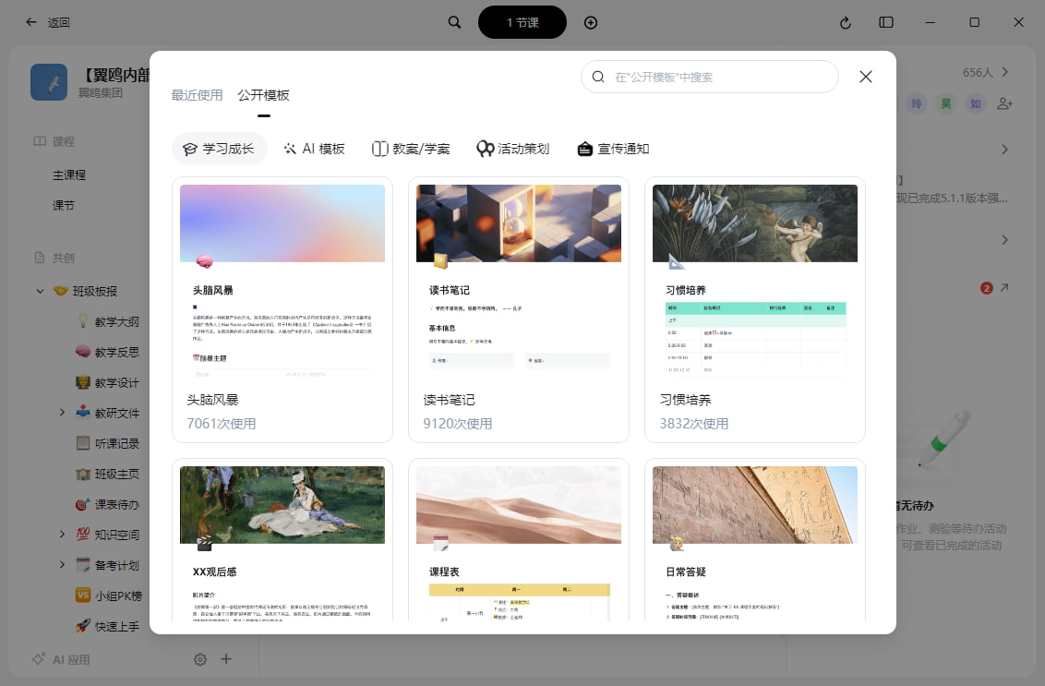This screenshot has height=686, width=1045.
Task: Select the 活动策划 category
Action: [513, 149]
